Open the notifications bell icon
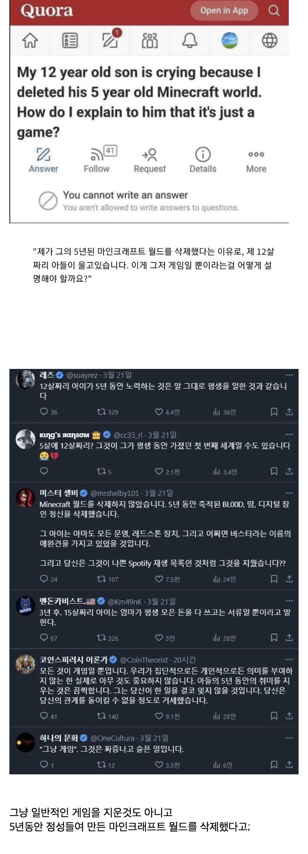The width and height of the screenshot is (308, 854). (x=190, y=40)
